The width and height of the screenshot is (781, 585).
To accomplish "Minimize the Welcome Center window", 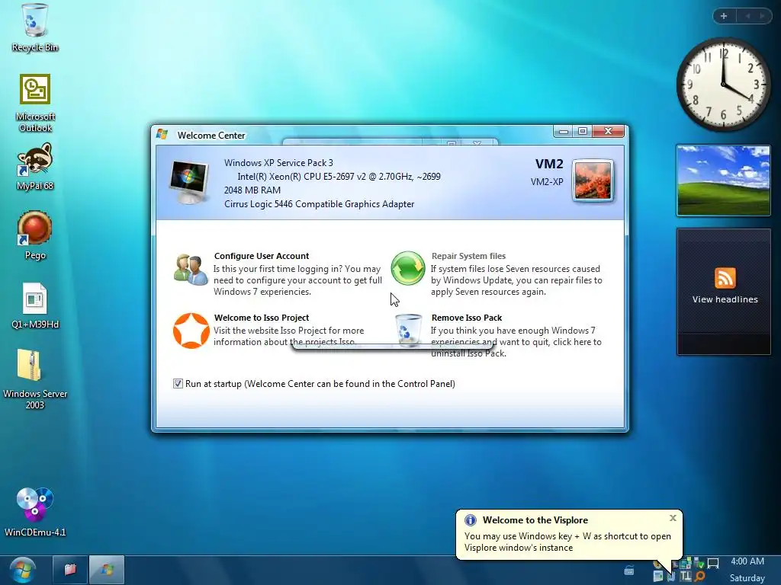I will coord(564,131).
